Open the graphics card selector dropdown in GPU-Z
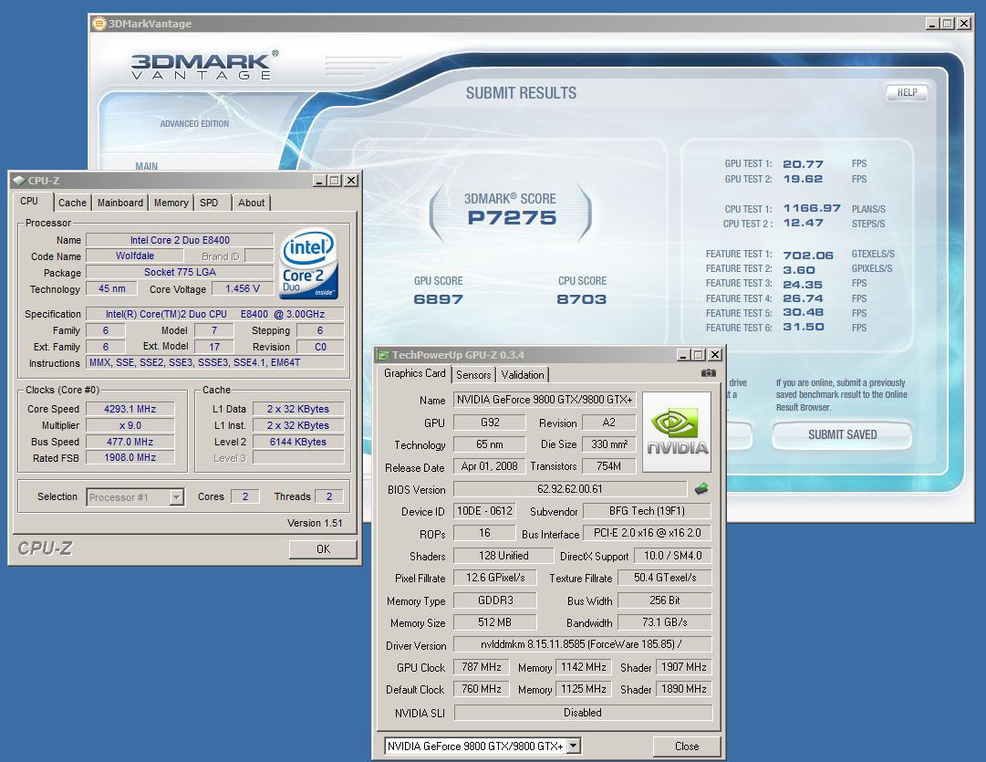This screenshot has height=762, width=986. [x=573, y=746]
